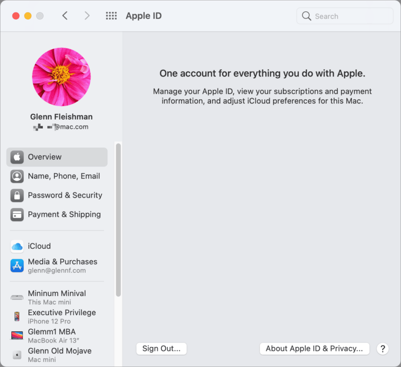Select the MacBook Air device icon

[x=17, y=336]
